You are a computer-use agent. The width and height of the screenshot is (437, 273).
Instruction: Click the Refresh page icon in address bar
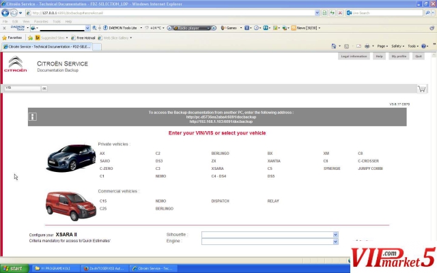(x=332, y=13)
